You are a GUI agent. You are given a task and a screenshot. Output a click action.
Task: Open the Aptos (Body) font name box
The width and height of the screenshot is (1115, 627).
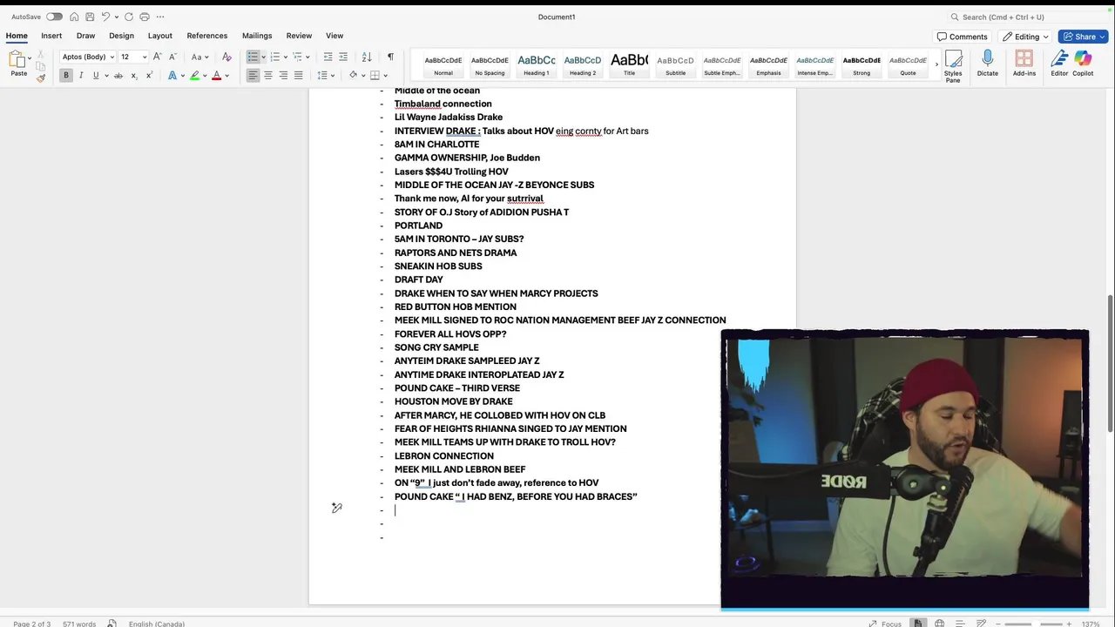[x=87, y=57]
